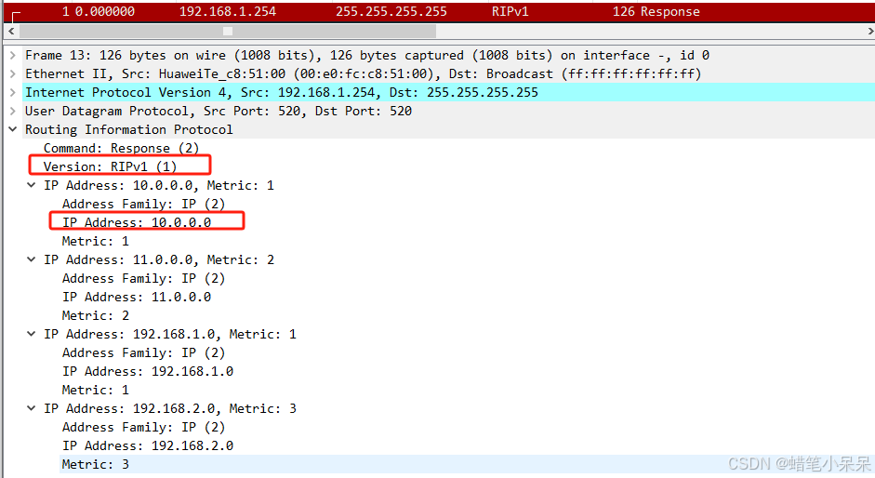
Task: Select Metric: 1 under 192.168.1.0 entry
Action: [x=96, y=390]
